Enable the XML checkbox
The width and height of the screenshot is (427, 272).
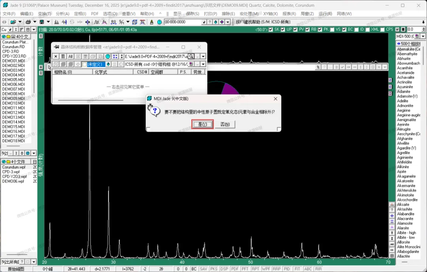(368, 30)
